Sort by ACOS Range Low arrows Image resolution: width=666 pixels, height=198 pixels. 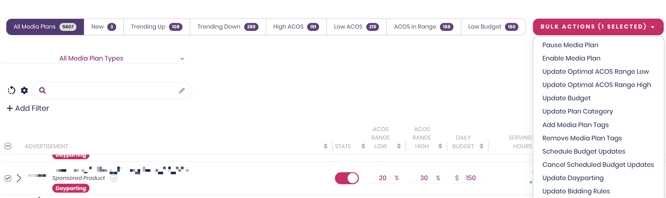click(399, 146)
